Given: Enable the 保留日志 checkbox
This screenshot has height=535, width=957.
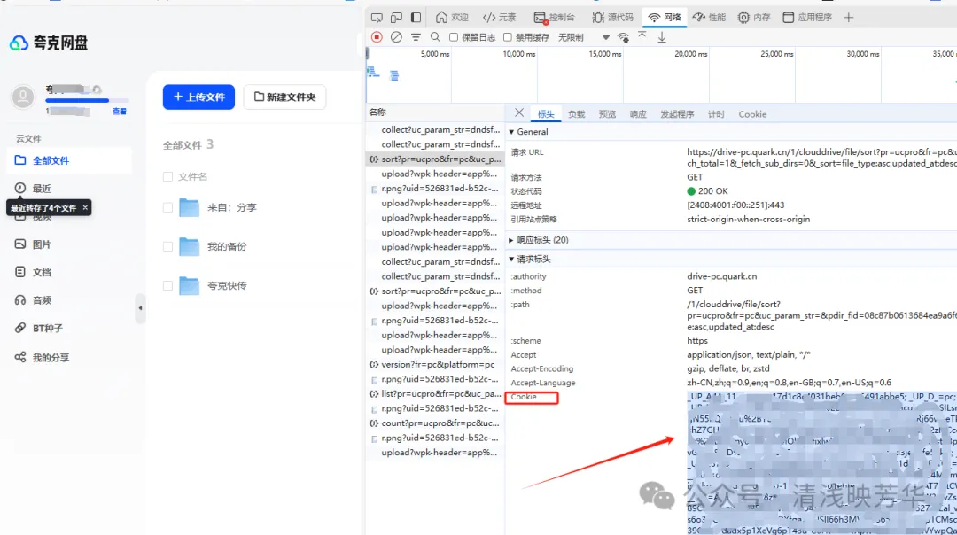Looking at the screenshot, I should [x=454, y=37].
